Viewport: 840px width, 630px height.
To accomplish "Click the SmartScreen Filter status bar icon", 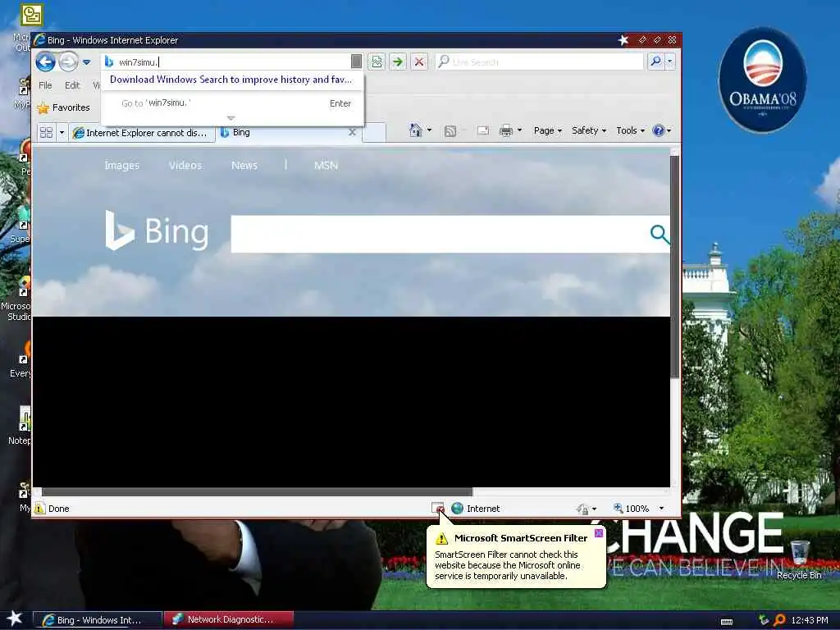I will point(438,508).
